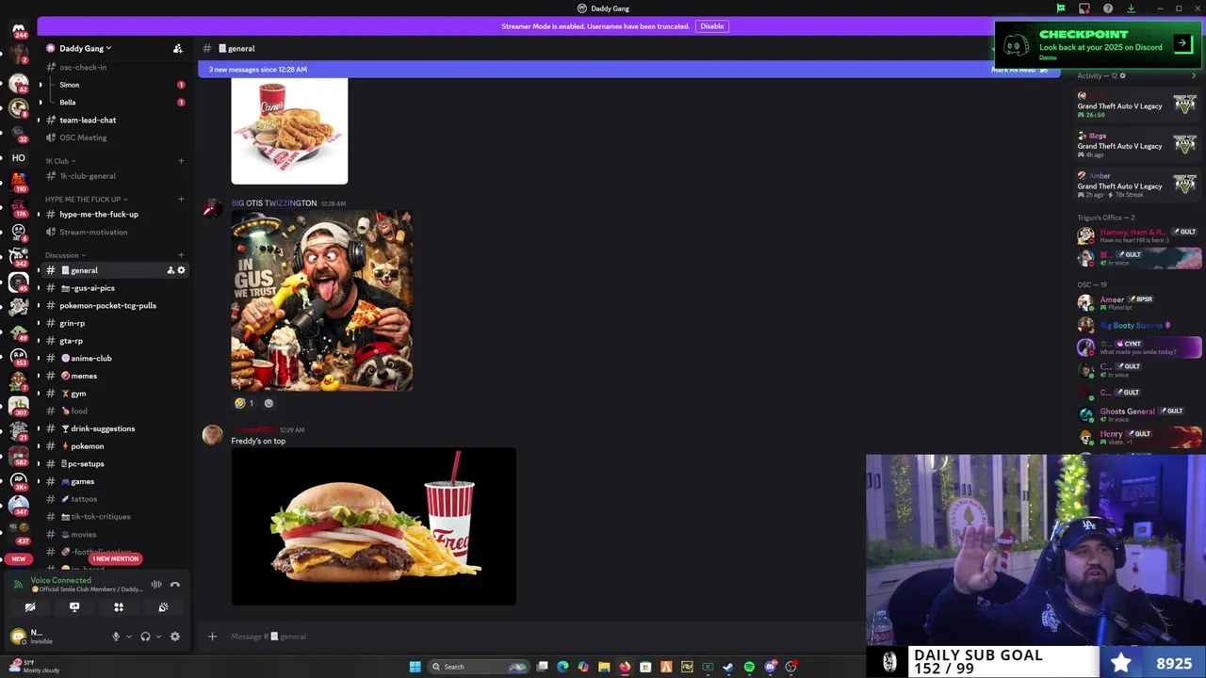Click the red NEW servers badge
1206x678 pixels.
pyautogui.click(x=19, y=558)
